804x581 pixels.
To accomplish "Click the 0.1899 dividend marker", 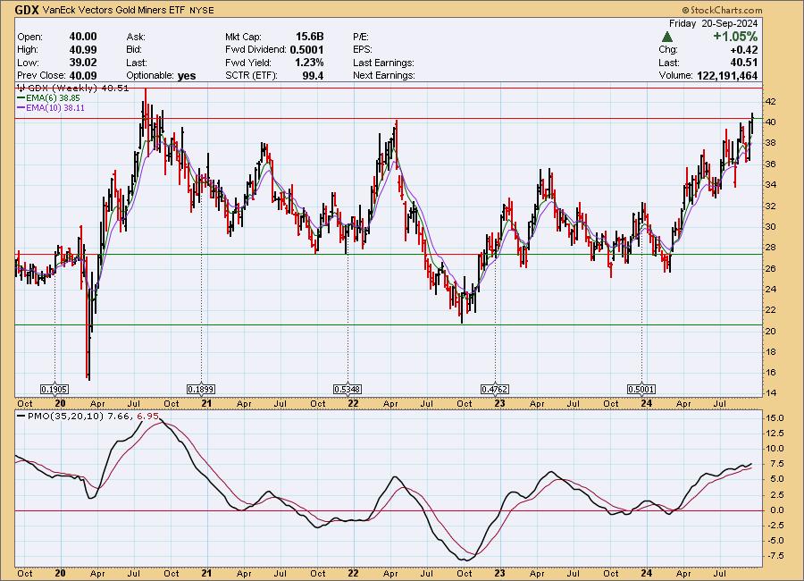I will click(x=200, y=390).
